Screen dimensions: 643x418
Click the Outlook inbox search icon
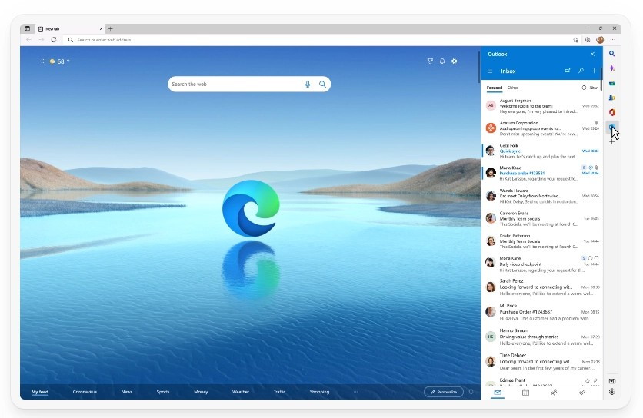[581, 71]
